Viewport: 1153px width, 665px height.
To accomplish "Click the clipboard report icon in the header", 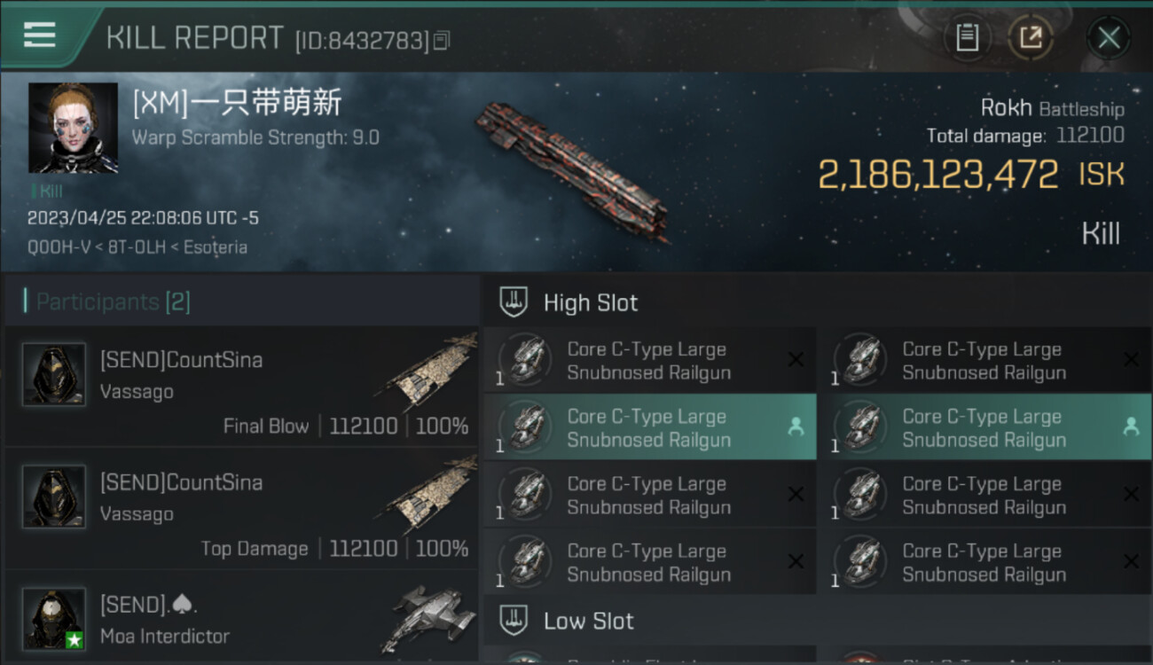I will (967, 37).
